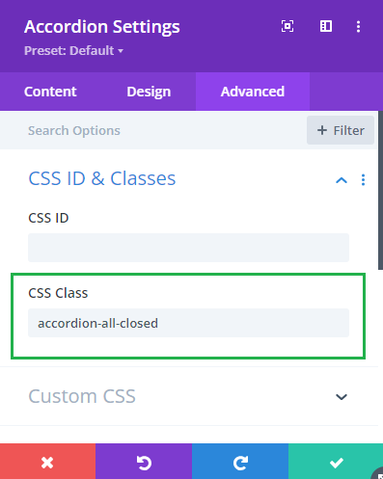Click the Filter button

341,130
